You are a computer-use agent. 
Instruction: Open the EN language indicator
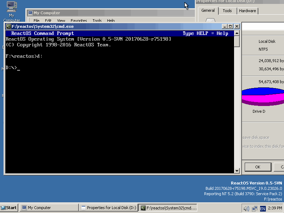pyautogui.click(x=263, y=209)
